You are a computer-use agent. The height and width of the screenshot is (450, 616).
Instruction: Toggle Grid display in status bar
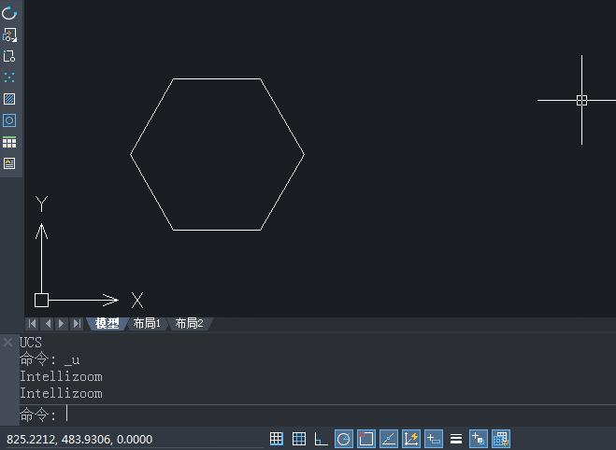(x=299, y=439)
